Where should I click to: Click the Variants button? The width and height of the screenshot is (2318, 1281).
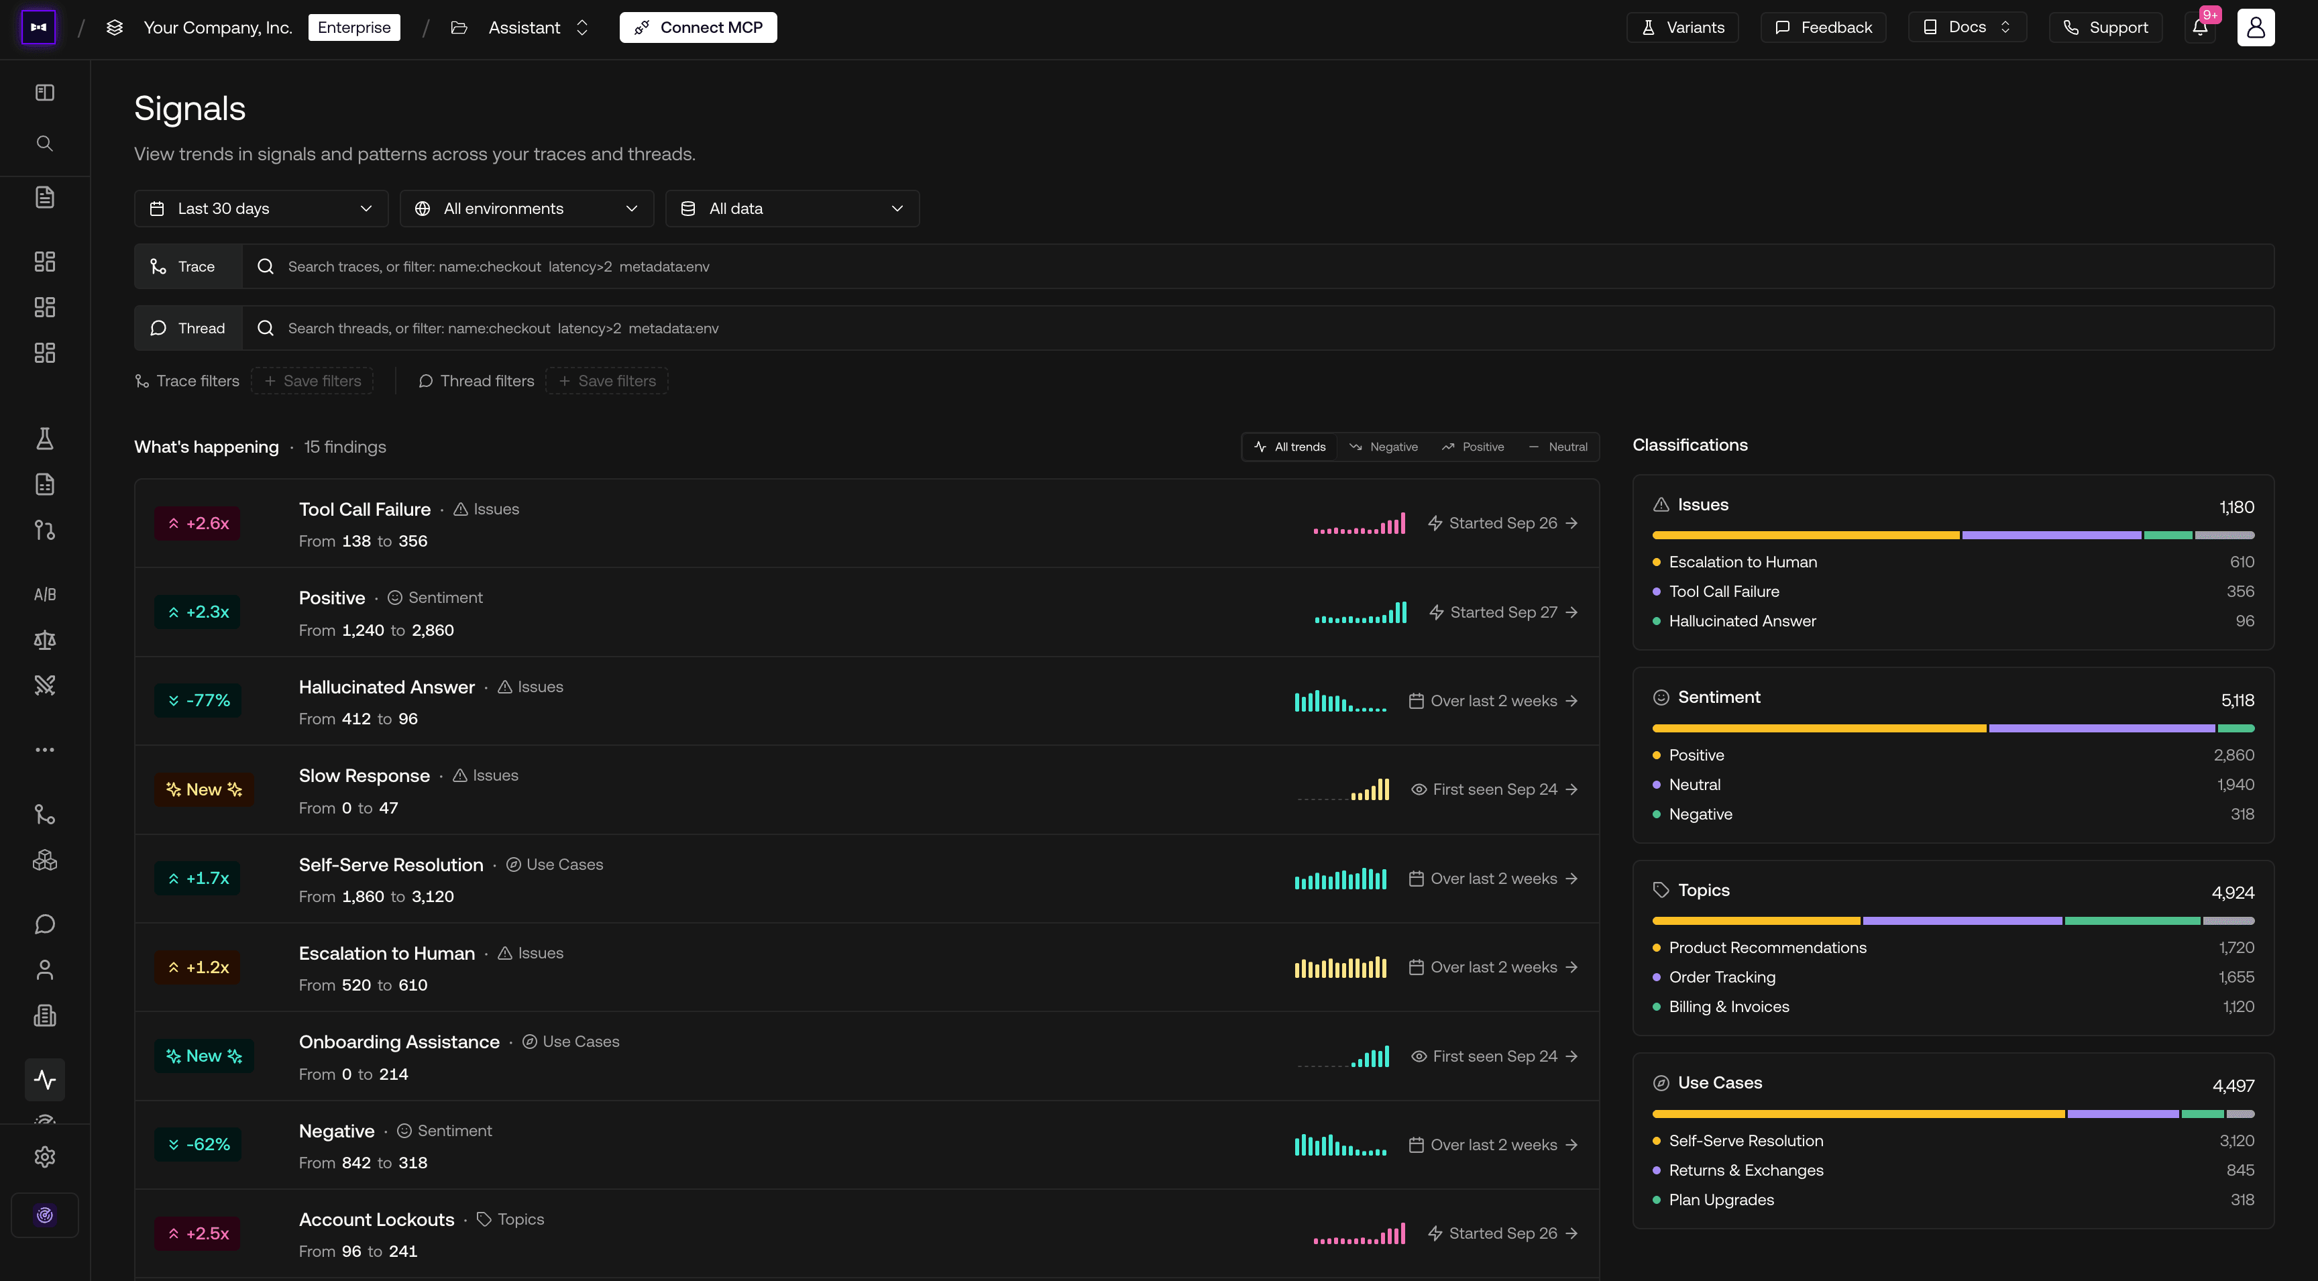coord(1681,27)
